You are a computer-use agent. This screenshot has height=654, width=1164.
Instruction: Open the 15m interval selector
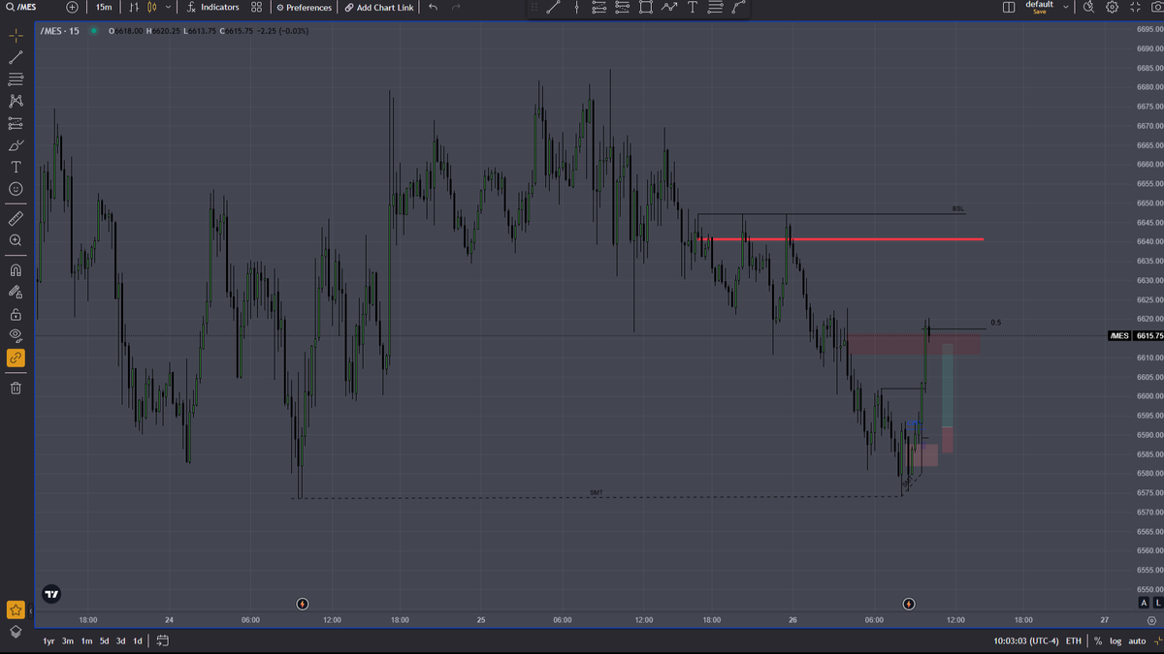103,7
